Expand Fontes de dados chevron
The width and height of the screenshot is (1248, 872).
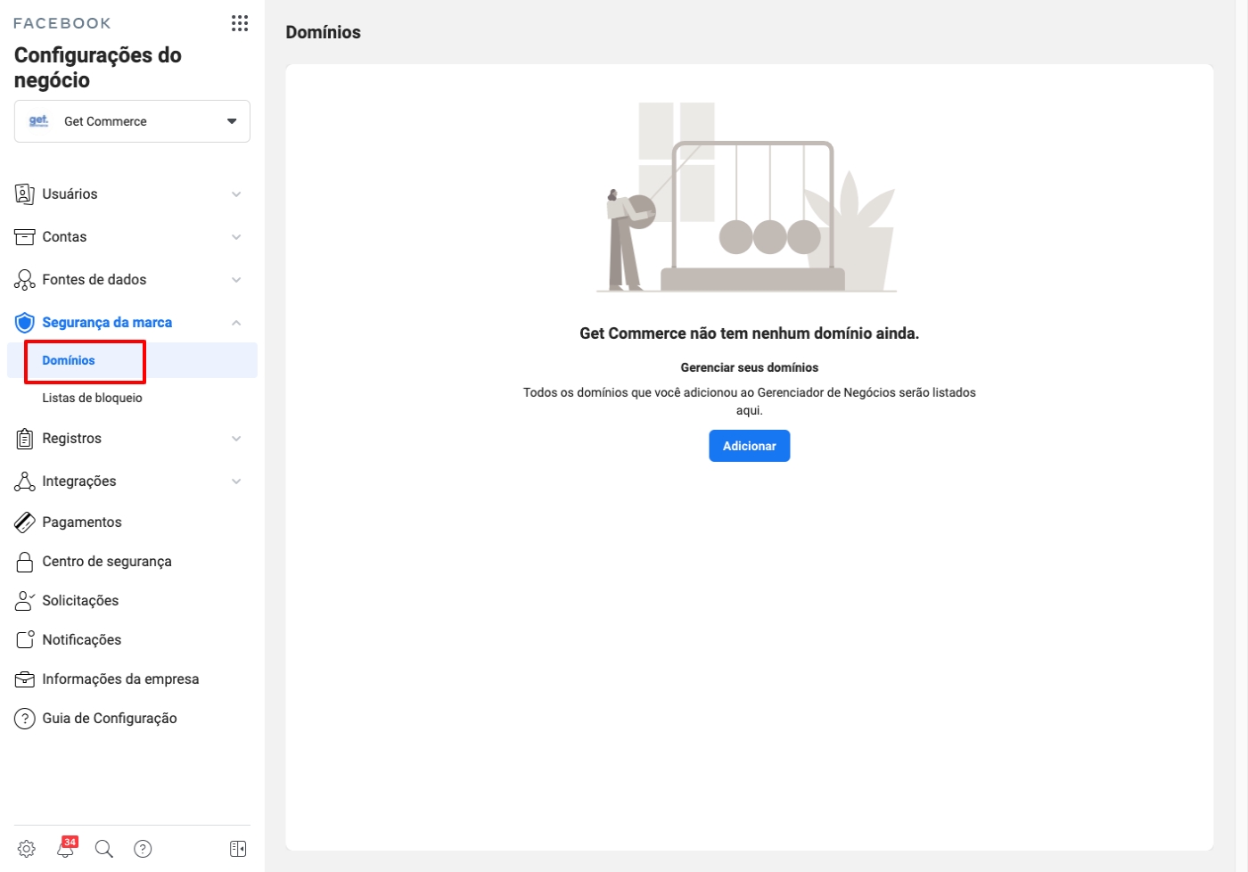(x=236, y=280)
